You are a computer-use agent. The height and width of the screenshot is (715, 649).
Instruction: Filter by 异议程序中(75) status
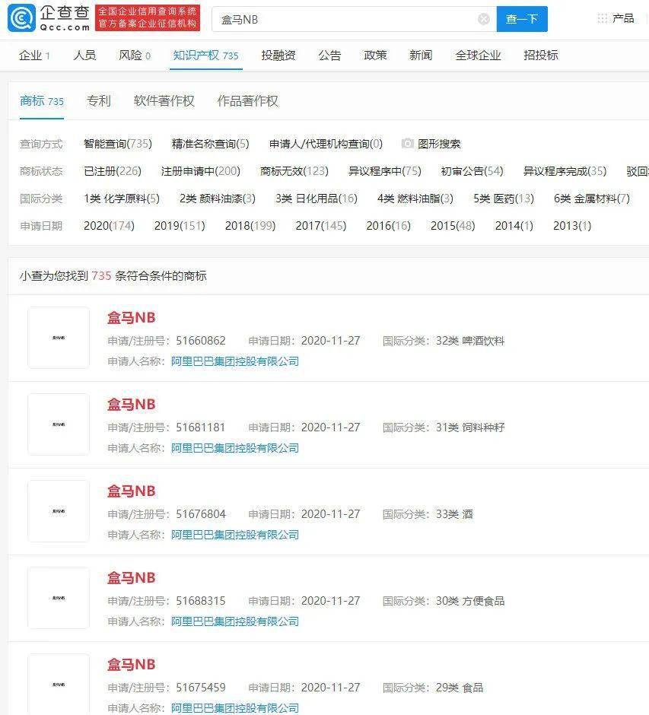coord(385,171)
